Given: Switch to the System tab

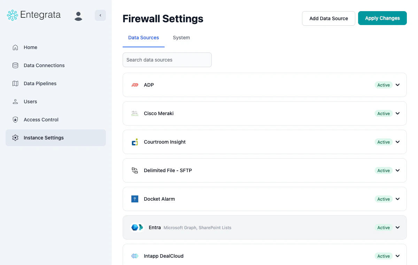Looking at the screenshot, I should [x=181, y=38].
